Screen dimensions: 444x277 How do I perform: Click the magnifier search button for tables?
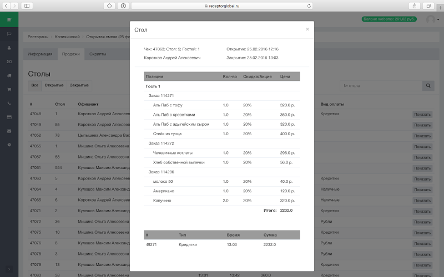click(x=428, y=86)
